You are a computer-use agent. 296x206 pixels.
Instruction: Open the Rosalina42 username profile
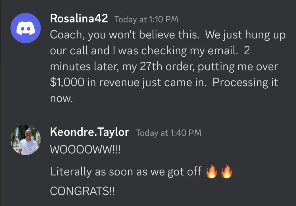(79, 19)
